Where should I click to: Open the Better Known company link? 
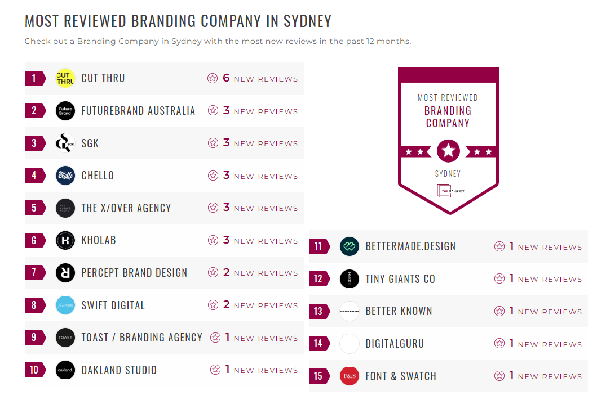point(399,311)
